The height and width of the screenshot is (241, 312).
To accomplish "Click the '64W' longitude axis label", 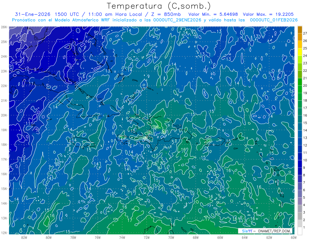I will 244,237.
